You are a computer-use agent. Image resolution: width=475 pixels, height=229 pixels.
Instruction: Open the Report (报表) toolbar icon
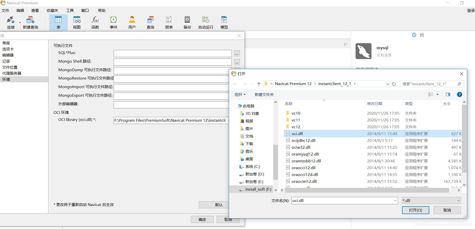click(169, 22)
